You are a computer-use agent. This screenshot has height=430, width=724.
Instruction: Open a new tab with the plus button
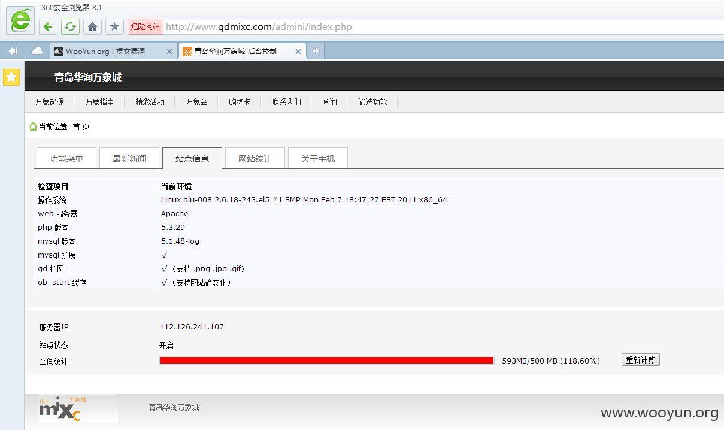point(316,51)
